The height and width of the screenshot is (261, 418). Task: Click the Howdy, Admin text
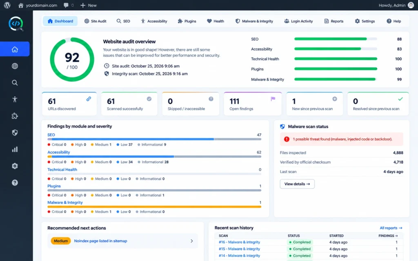[x=392, y=5]
